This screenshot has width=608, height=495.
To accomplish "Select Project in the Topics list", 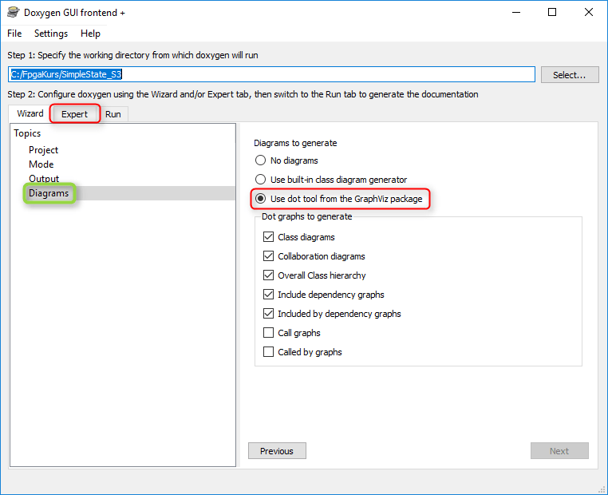I will [x=44, y=150].
